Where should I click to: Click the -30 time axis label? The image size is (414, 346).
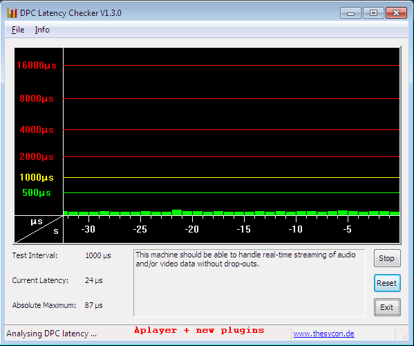coord(88,229)
